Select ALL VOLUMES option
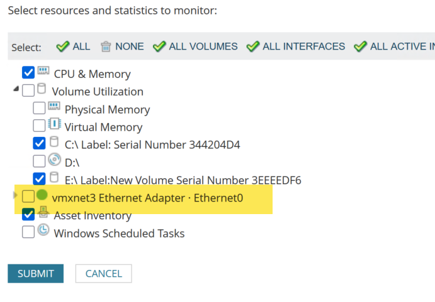Viewport: 435px width, 302px height. pos(195,46)
